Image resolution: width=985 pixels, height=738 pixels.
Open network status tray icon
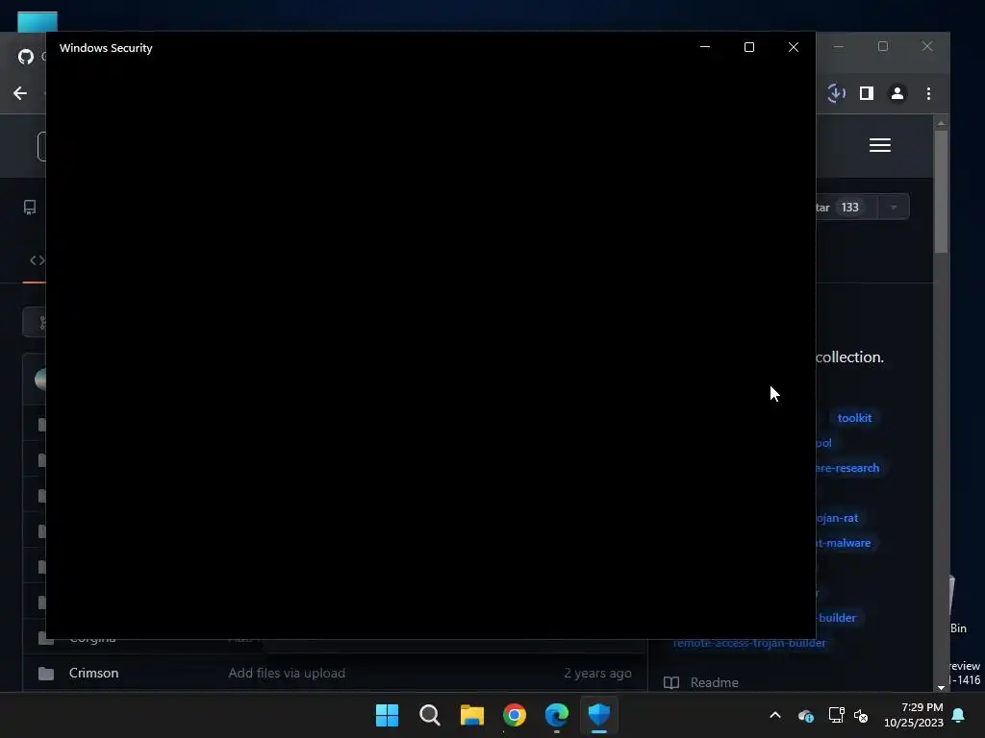point(836,715)
